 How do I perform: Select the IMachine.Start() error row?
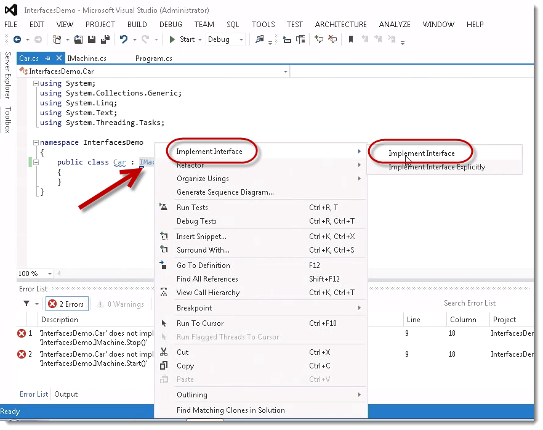[x=275, y=359]
